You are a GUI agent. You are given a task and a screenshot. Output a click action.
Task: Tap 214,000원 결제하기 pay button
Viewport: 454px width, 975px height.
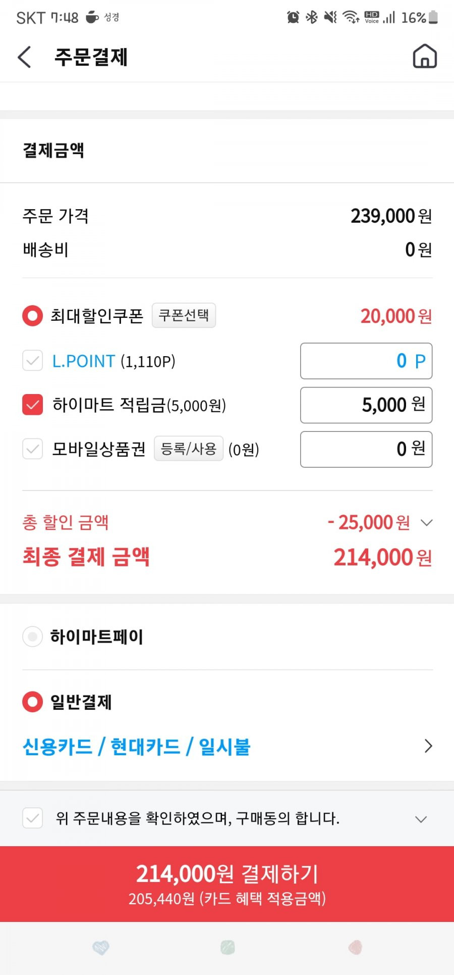click(227, 884)
